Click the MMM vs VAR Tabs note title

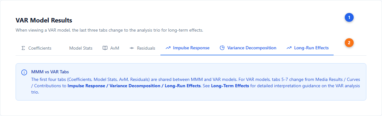point(50,72)
